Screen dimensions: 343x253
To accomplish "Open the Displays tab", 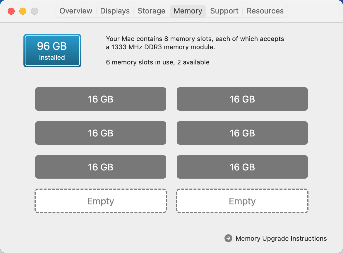I will point(115,11).
